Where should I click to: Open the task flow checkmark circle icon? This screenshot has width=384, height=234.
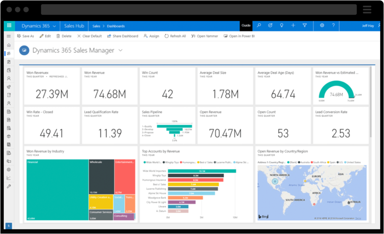click(270, 25)
